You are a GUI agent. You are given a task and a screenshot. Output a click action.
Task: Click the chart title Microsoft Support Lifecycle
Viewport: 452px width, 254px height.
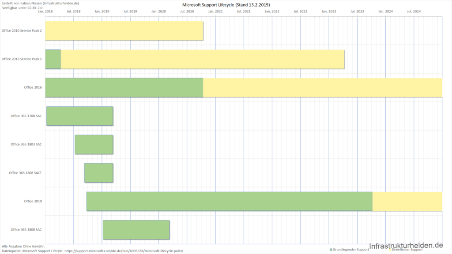pos(226,5)
